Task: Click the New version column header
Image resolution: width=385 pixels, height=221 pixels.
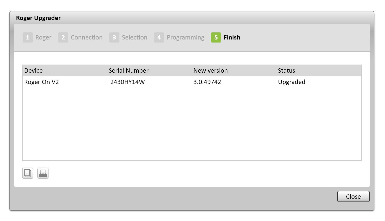Action: [x=210, y=71]
